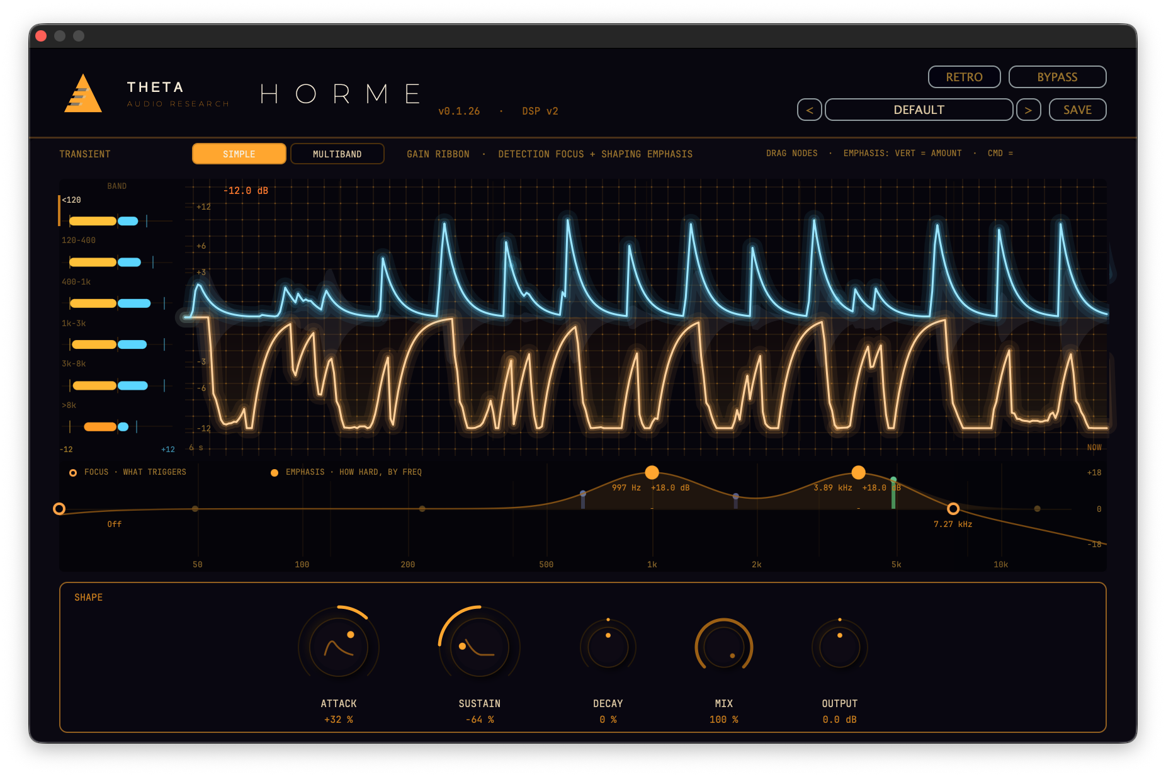Screen dimensions: 1166x777
Task: Go to the previous preset
Action: pyautogui.click(x=810, y=110)
